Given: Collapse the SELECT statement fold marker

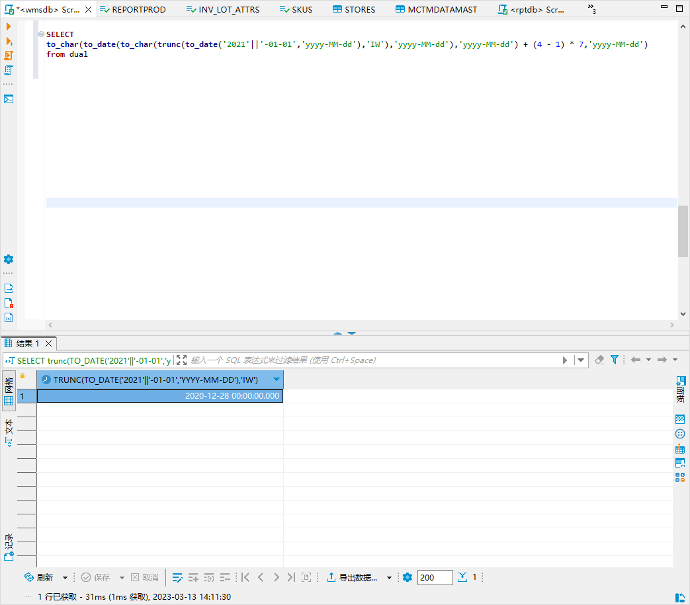Looking at the screenshot, I should tap(42, 34).
